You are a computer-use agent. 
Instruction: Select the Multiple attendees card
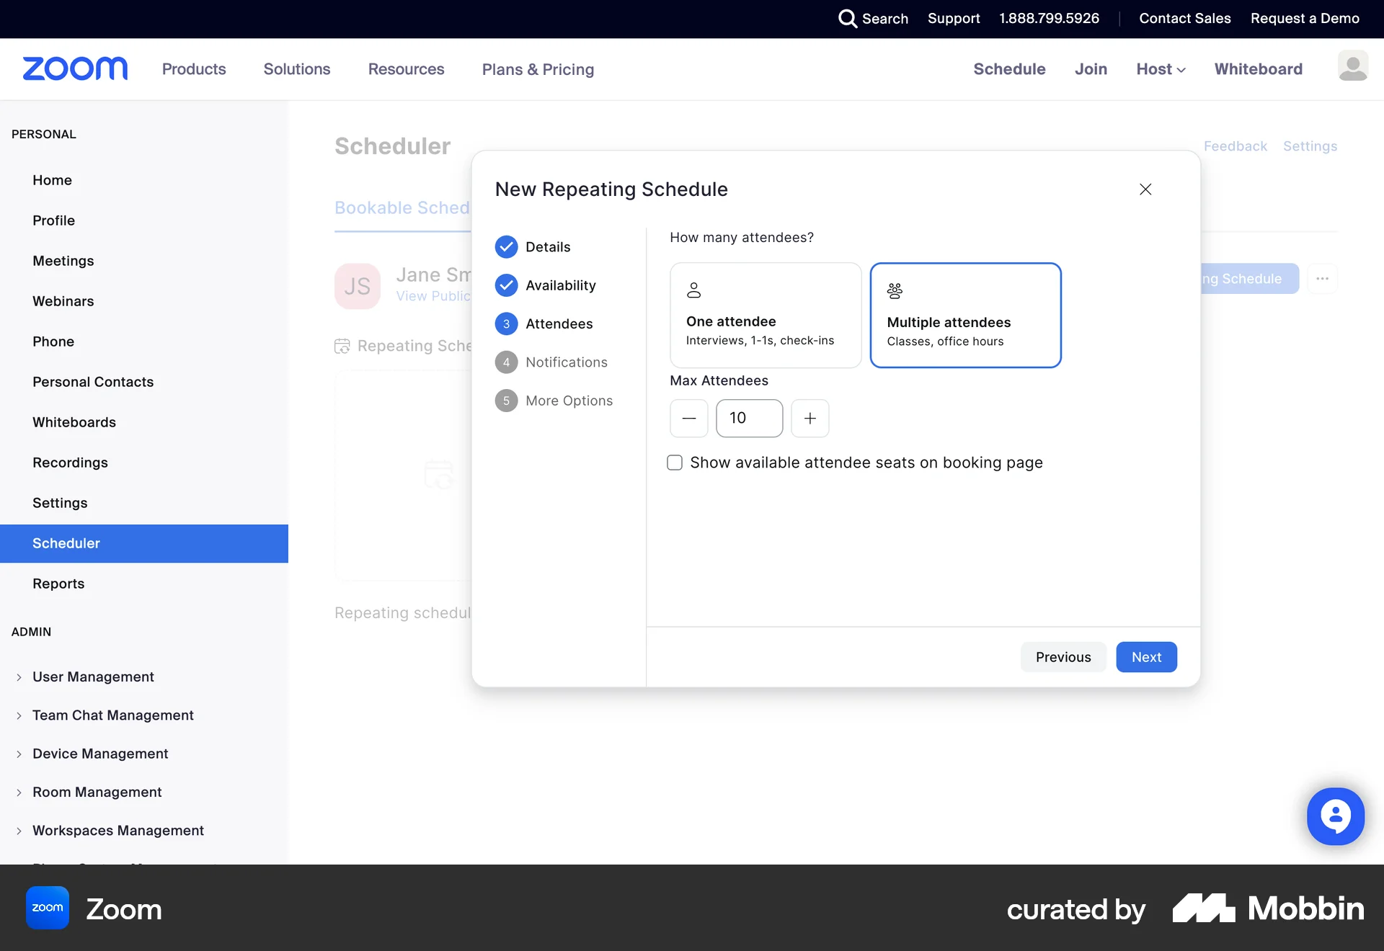click(x=965, y=316)
